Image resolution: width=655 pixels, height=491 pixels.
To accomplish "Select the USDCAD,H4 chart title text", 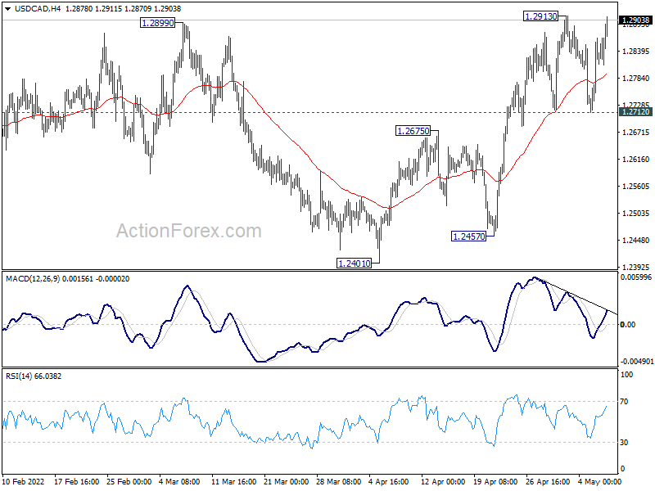I will 38,9.
